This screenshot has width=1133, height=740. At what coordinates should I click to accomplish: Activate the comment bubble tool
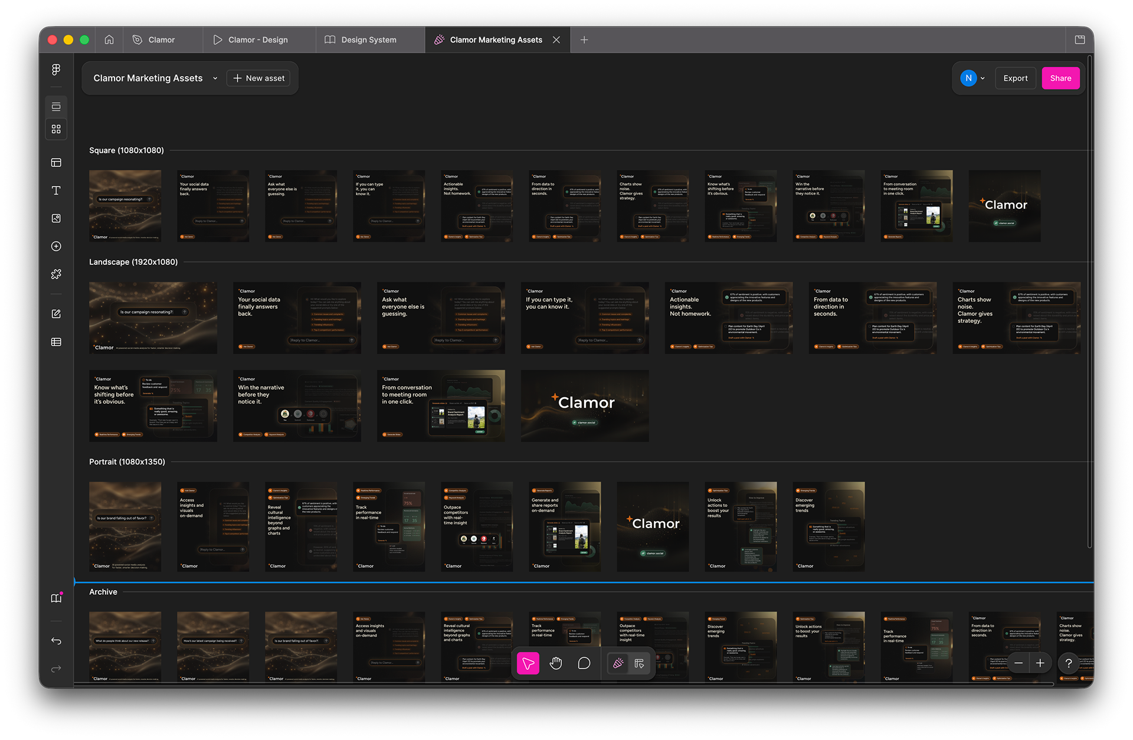[584, 663]
